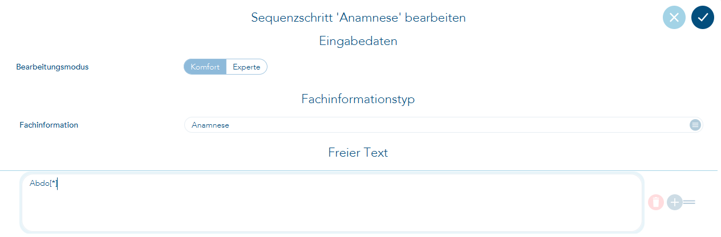Click the drag handle beside the plus icon
The width and height of the screenshot is (721, 237).
pyautogui.click(x=689, y=202)
